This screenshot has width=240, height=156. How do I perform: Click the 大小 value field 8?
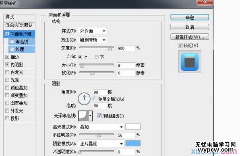[x=126, y=65]
